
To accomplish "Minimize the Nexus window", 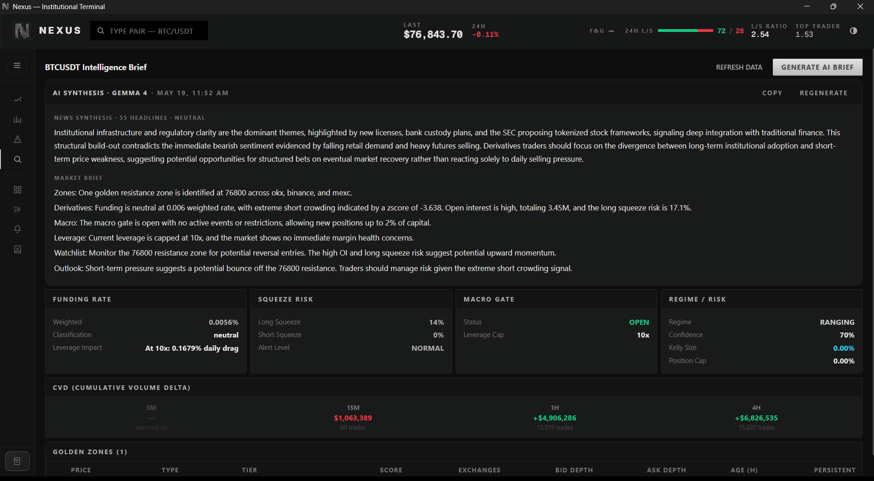I will tap(807, 6).
